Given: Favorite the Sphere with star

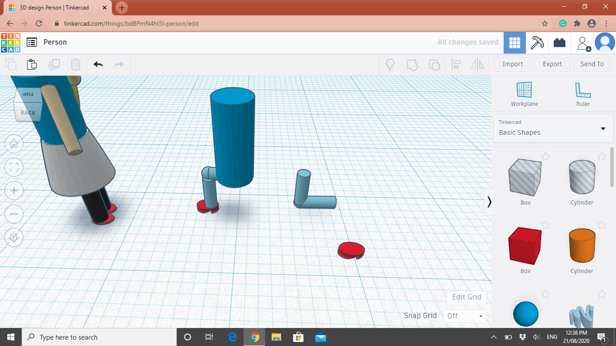Looking at the screenshot, I should coord(546,294).
